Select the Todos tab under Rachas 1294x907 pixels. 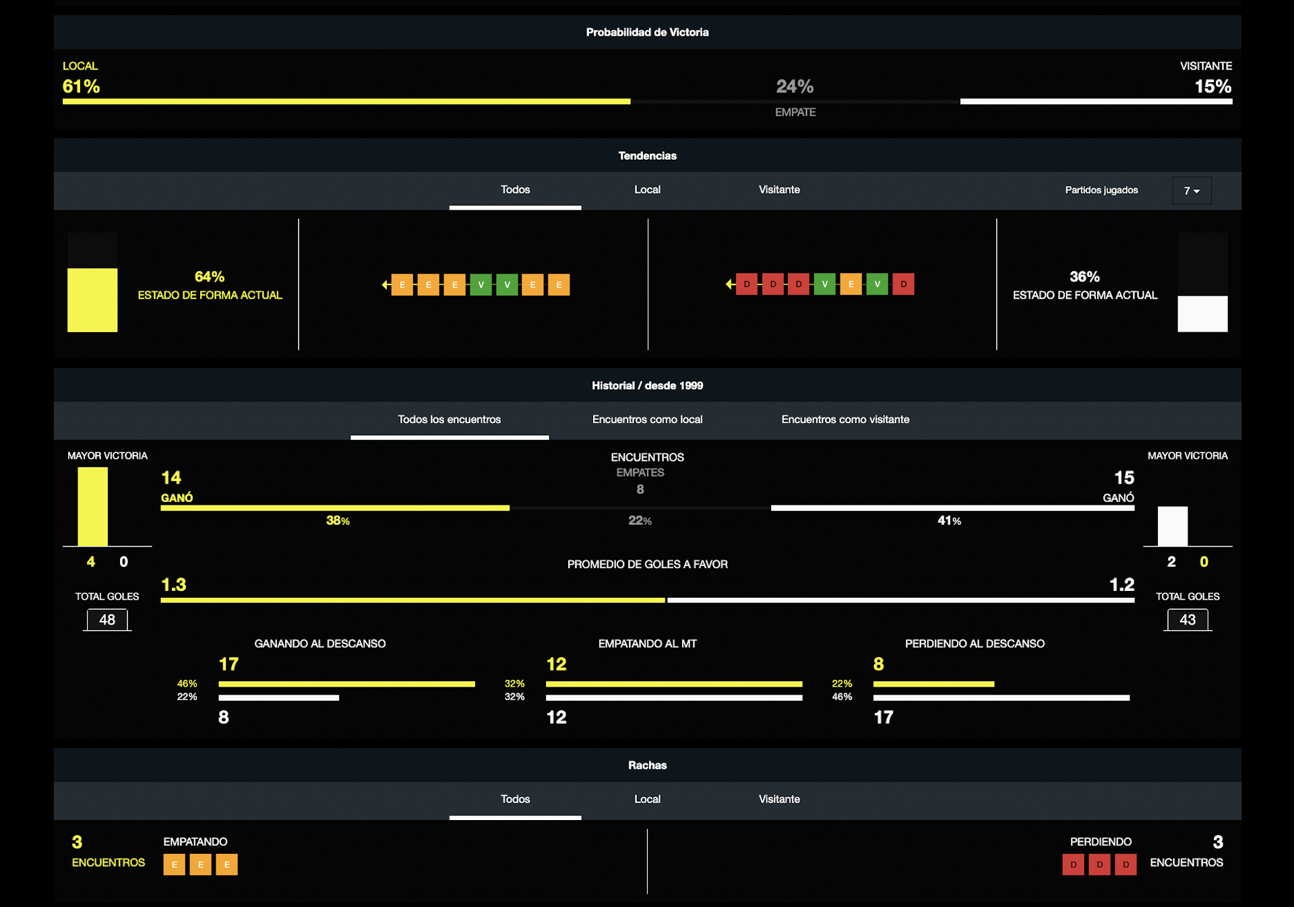coord(515,799)
